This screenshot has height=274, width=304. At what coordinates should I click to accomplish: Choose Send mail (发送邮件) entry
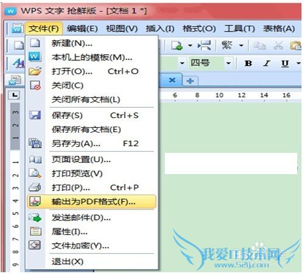[x=92, y=218]
